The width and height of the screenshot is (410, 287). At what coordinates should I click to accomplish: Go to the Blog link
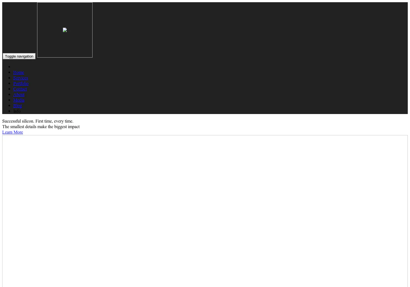[17, 105]
